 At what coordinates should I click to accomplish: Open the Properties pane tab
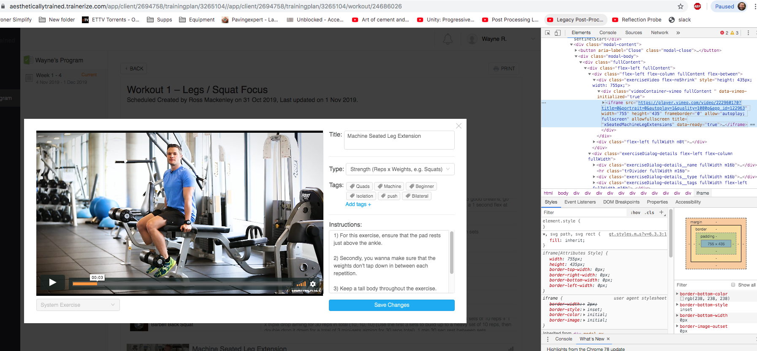(x=657, y=202)
